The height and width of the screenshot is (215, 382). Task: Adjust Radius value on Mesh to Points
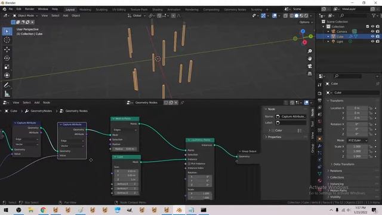125,149
